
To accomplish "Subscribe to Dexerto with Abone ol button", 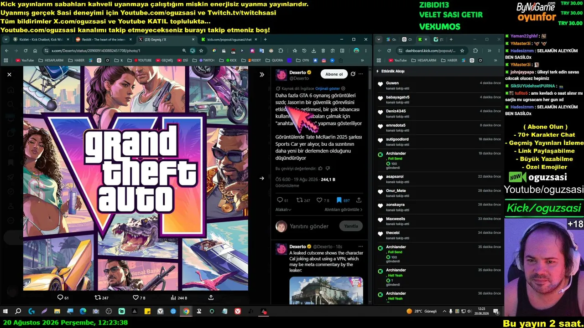I will [334, 74].
